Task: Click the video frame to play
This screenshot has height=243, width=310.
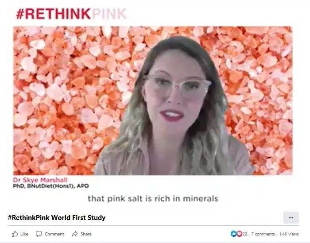Action: pos(153,101)
